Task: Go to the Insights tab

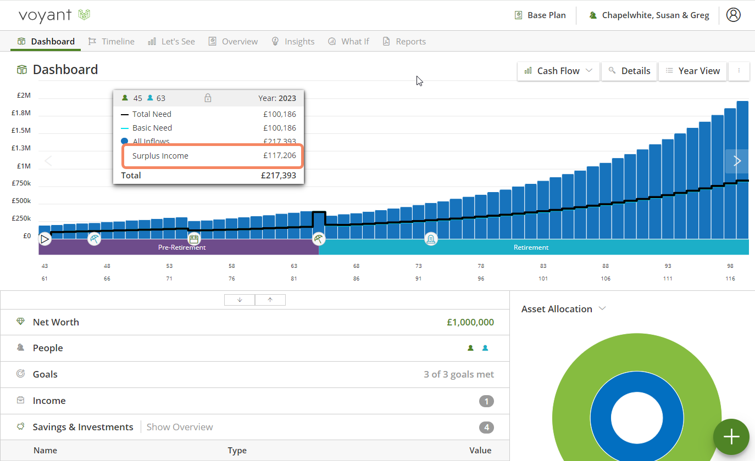Action: click(x=293, y=41)
